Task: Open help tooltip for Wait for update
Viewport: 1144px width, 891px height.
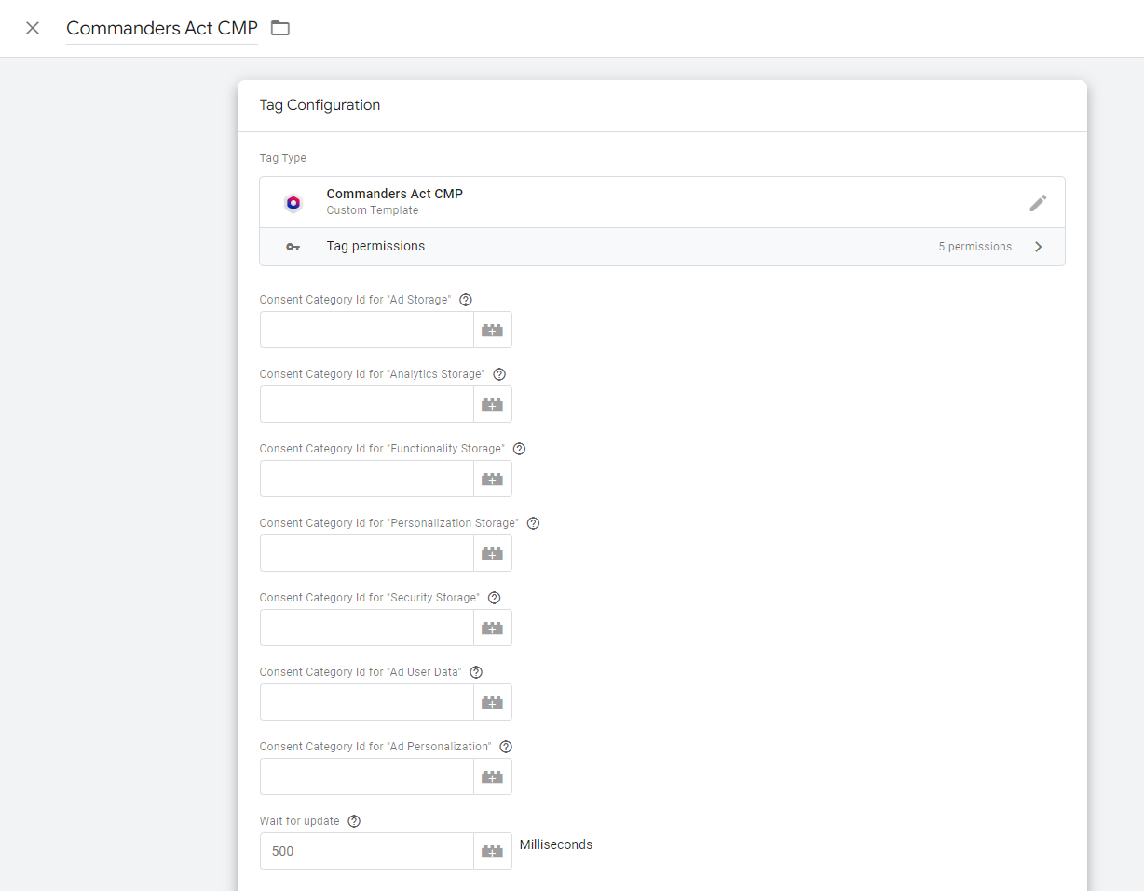Action: (x=354, y=821)
